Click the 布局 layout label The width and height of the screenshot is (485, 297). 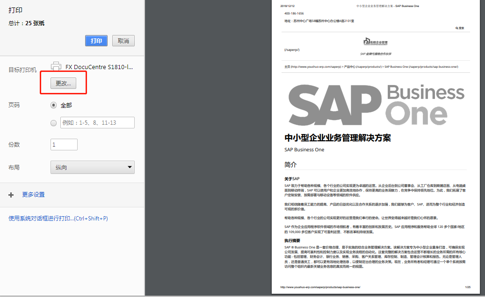click(14, 167)
